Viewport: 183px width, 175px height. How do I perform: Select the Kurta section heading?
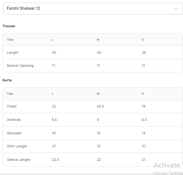coord(7,80)
